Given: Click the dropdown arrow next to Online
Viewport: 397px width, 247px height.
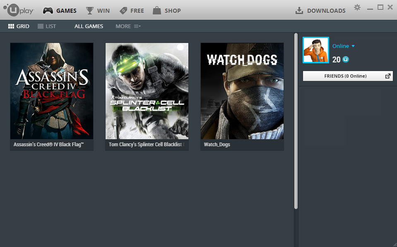Looking at the screenshot, I should coord(353,46).
